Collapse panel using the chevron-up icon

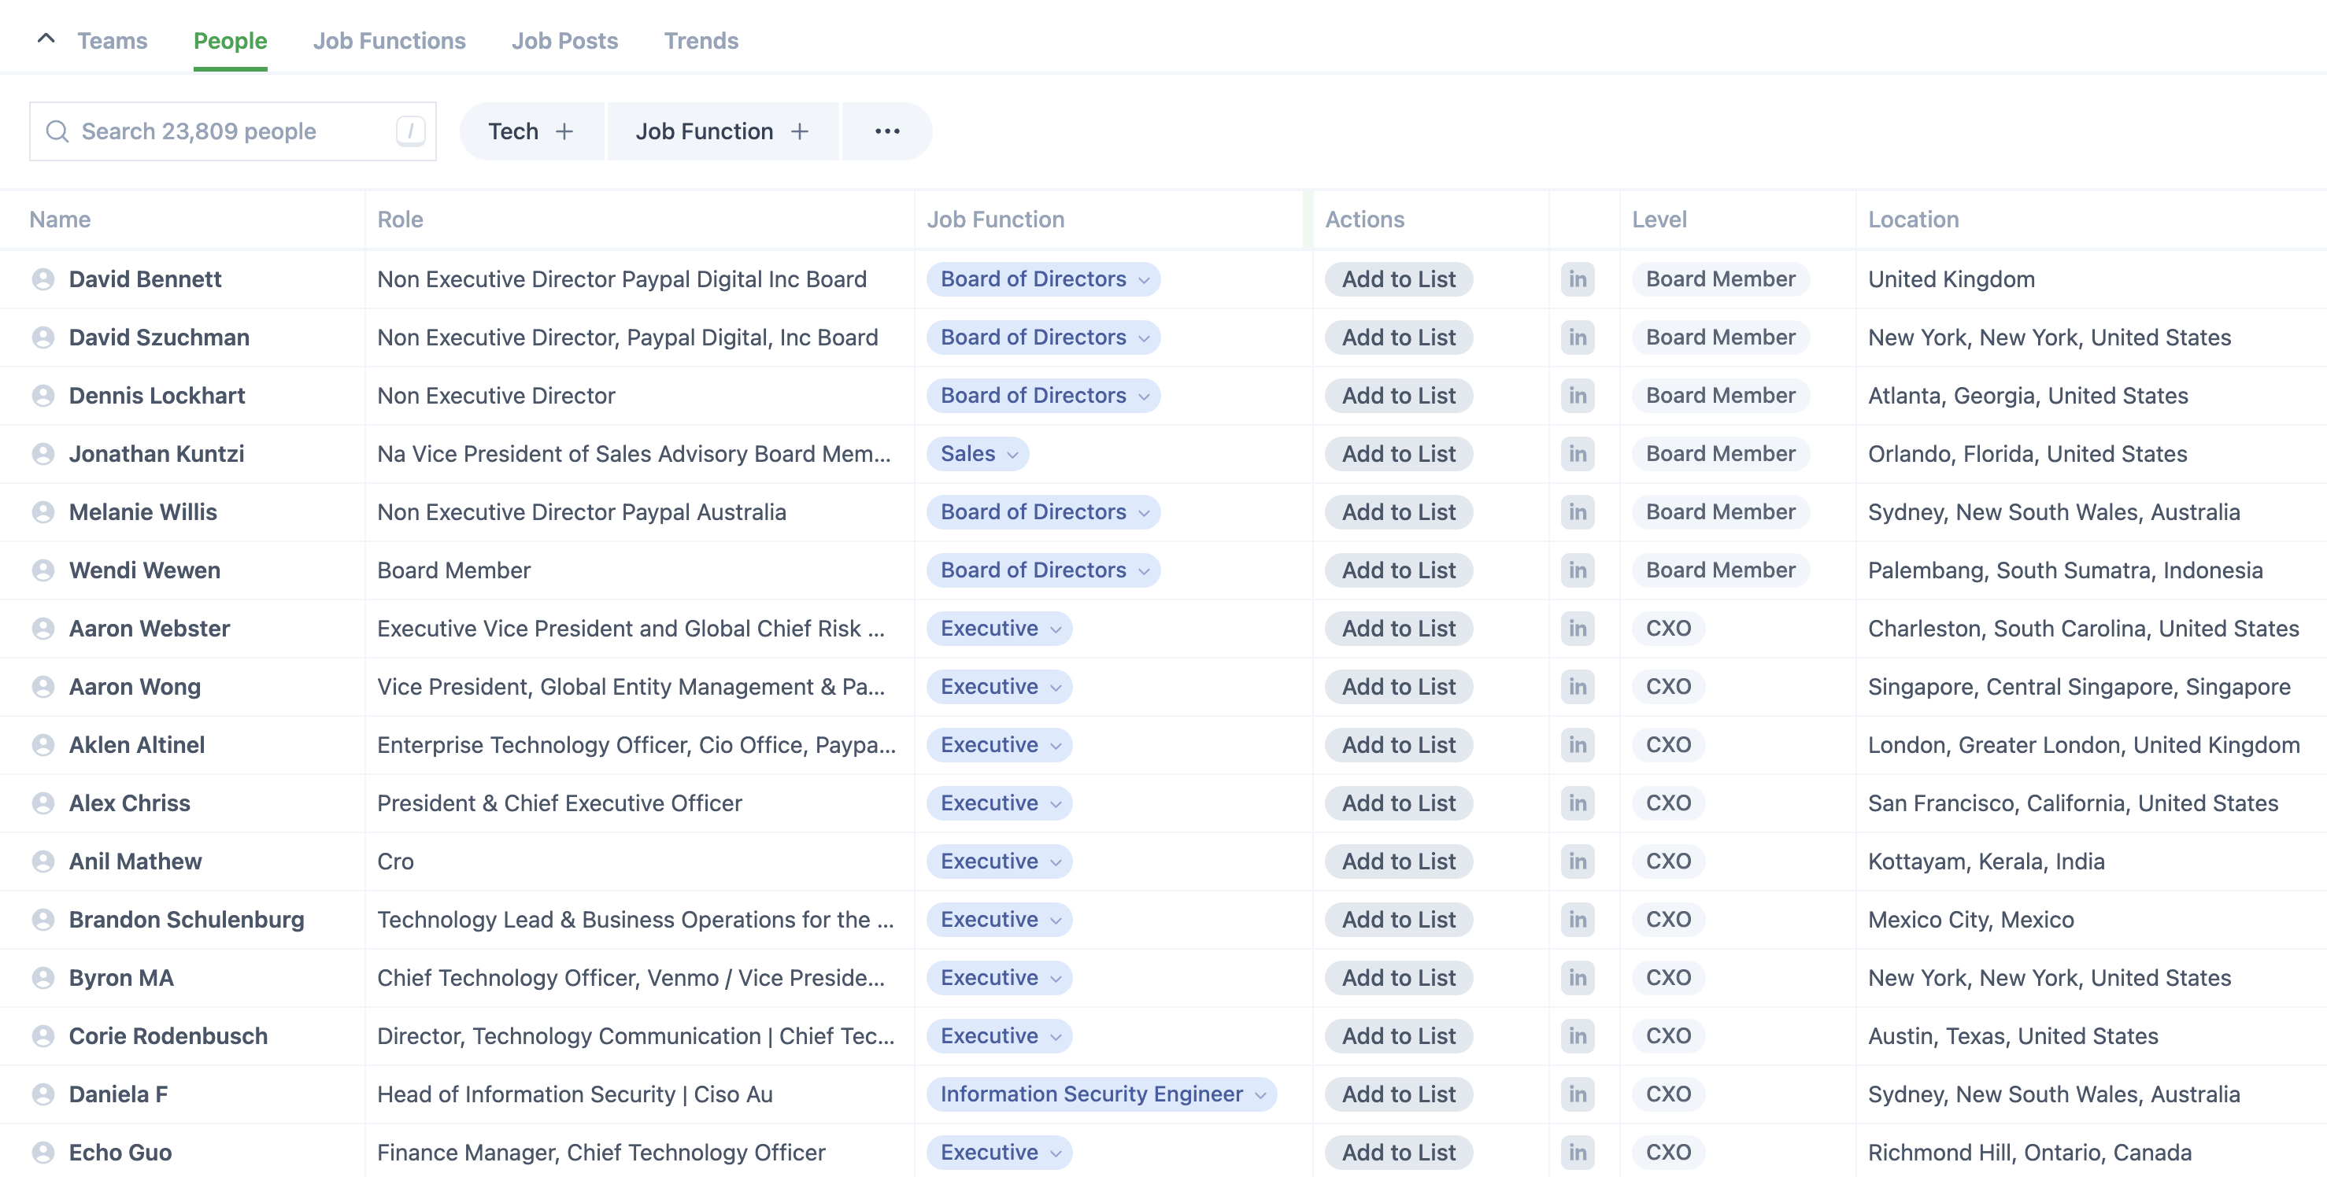[46, 39]
